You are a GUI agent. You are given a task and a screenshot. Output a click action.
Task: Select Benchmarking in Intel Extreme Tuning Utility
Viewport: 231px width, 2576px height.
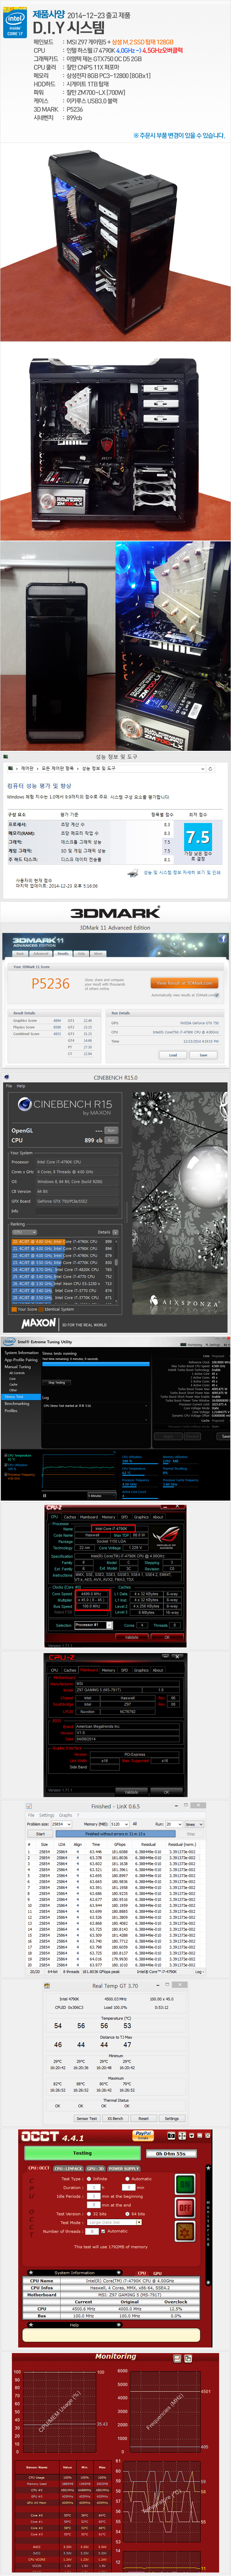[x=17, y=1403]
